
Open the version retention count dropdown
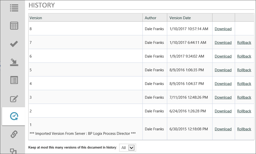127,148
